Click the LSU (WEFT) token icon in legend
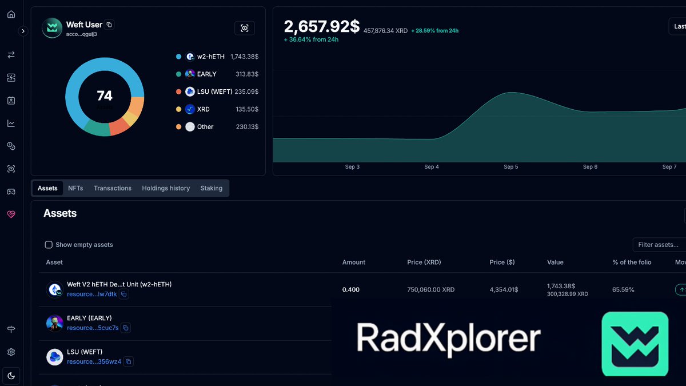This screenshot has height=386, width=686. 190,91
